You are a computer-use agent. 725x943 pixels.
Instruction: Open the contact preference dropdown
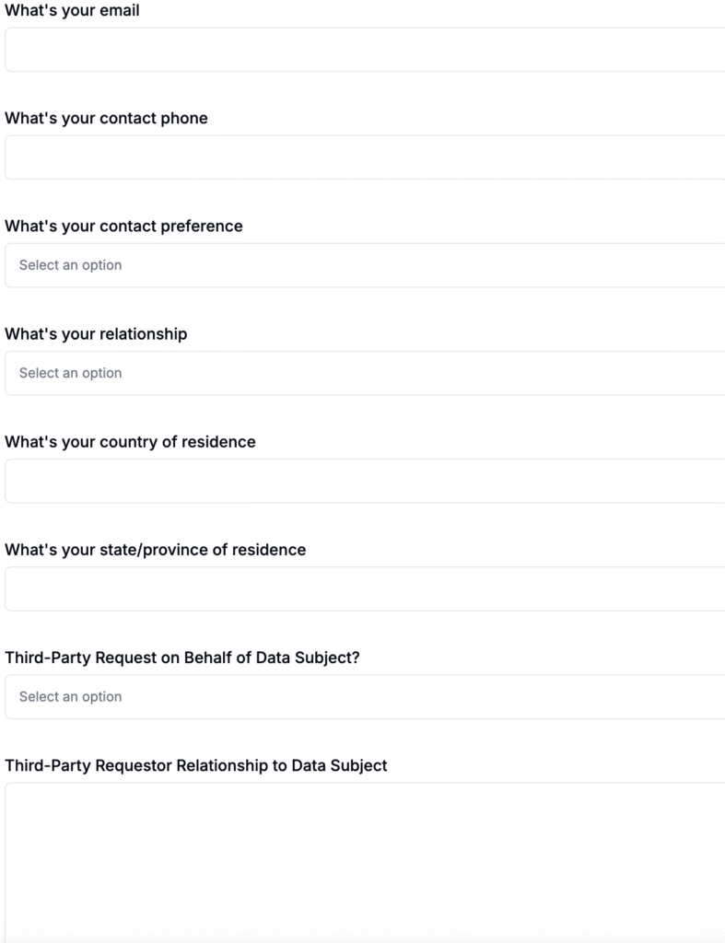click(x=365, y=265)
